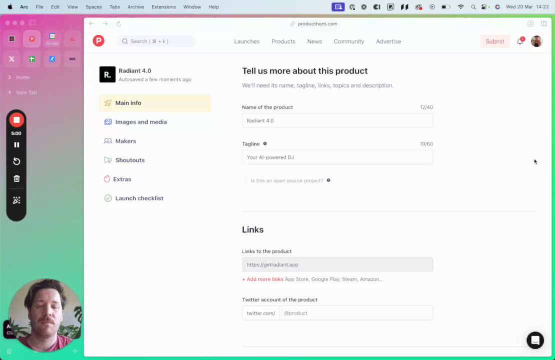
Task: Open the purple bars pinned tab
Action: [72, 59]
